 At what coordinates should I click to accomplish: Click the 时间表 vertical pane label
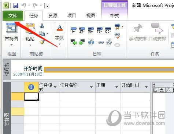coord(7,70)
